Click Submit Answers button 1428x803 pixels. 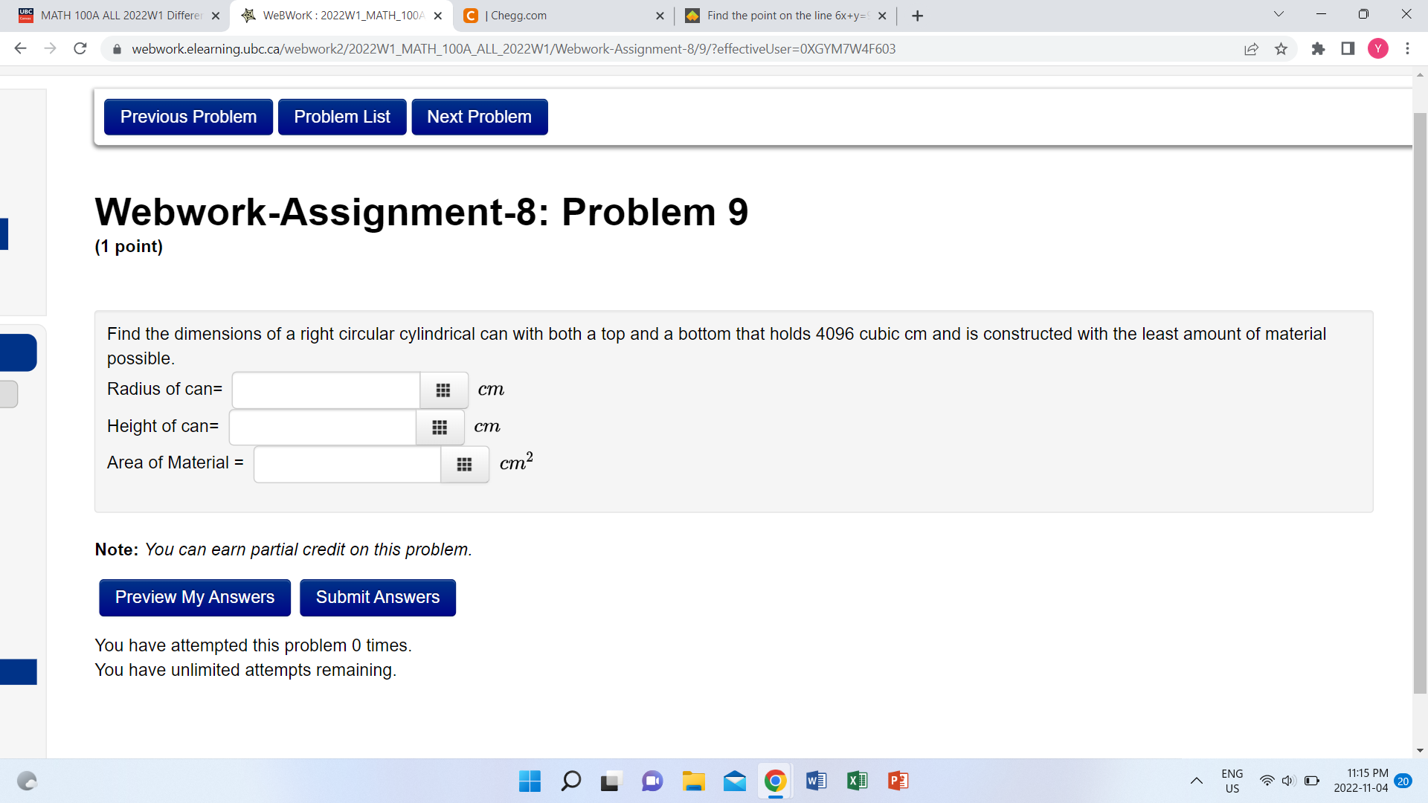coord(377,598)
